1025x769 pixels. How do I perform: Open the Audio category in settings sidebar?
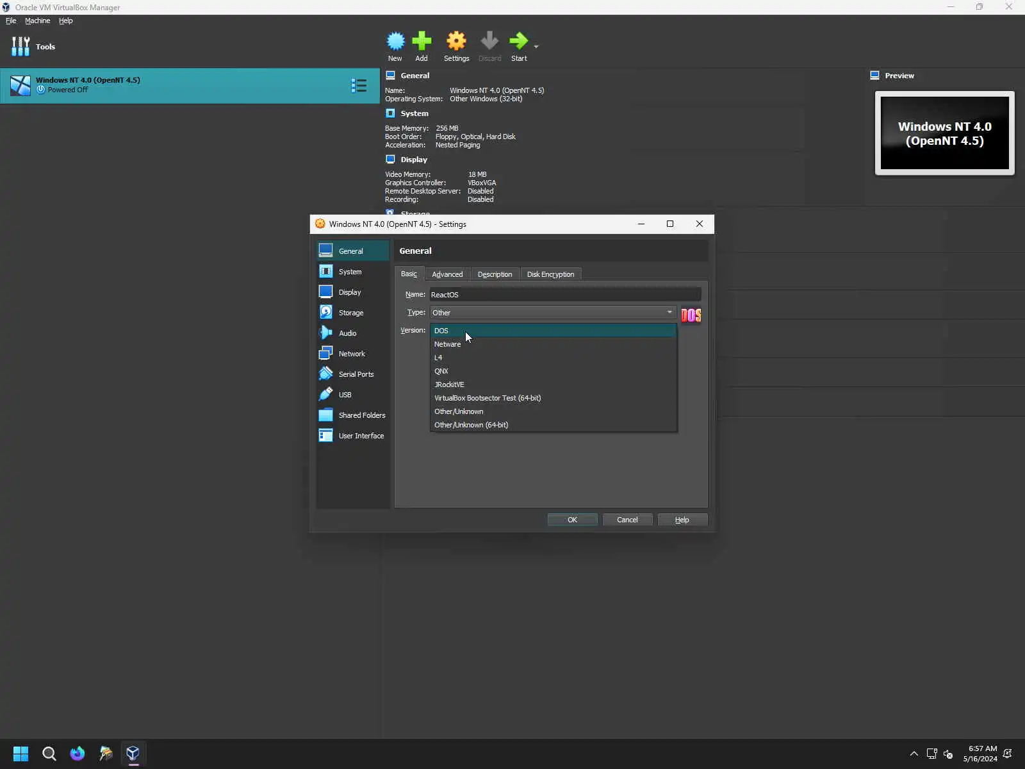coord(352,333)
